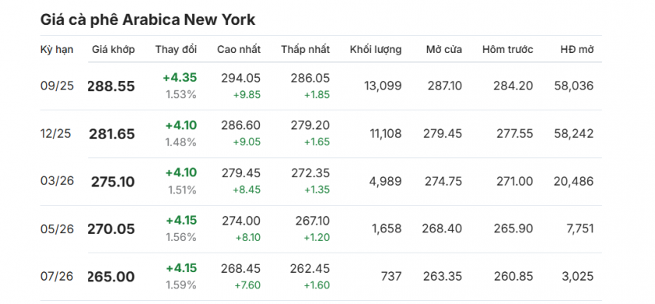Click the 'Hôm trước' column header

[507, 49]
